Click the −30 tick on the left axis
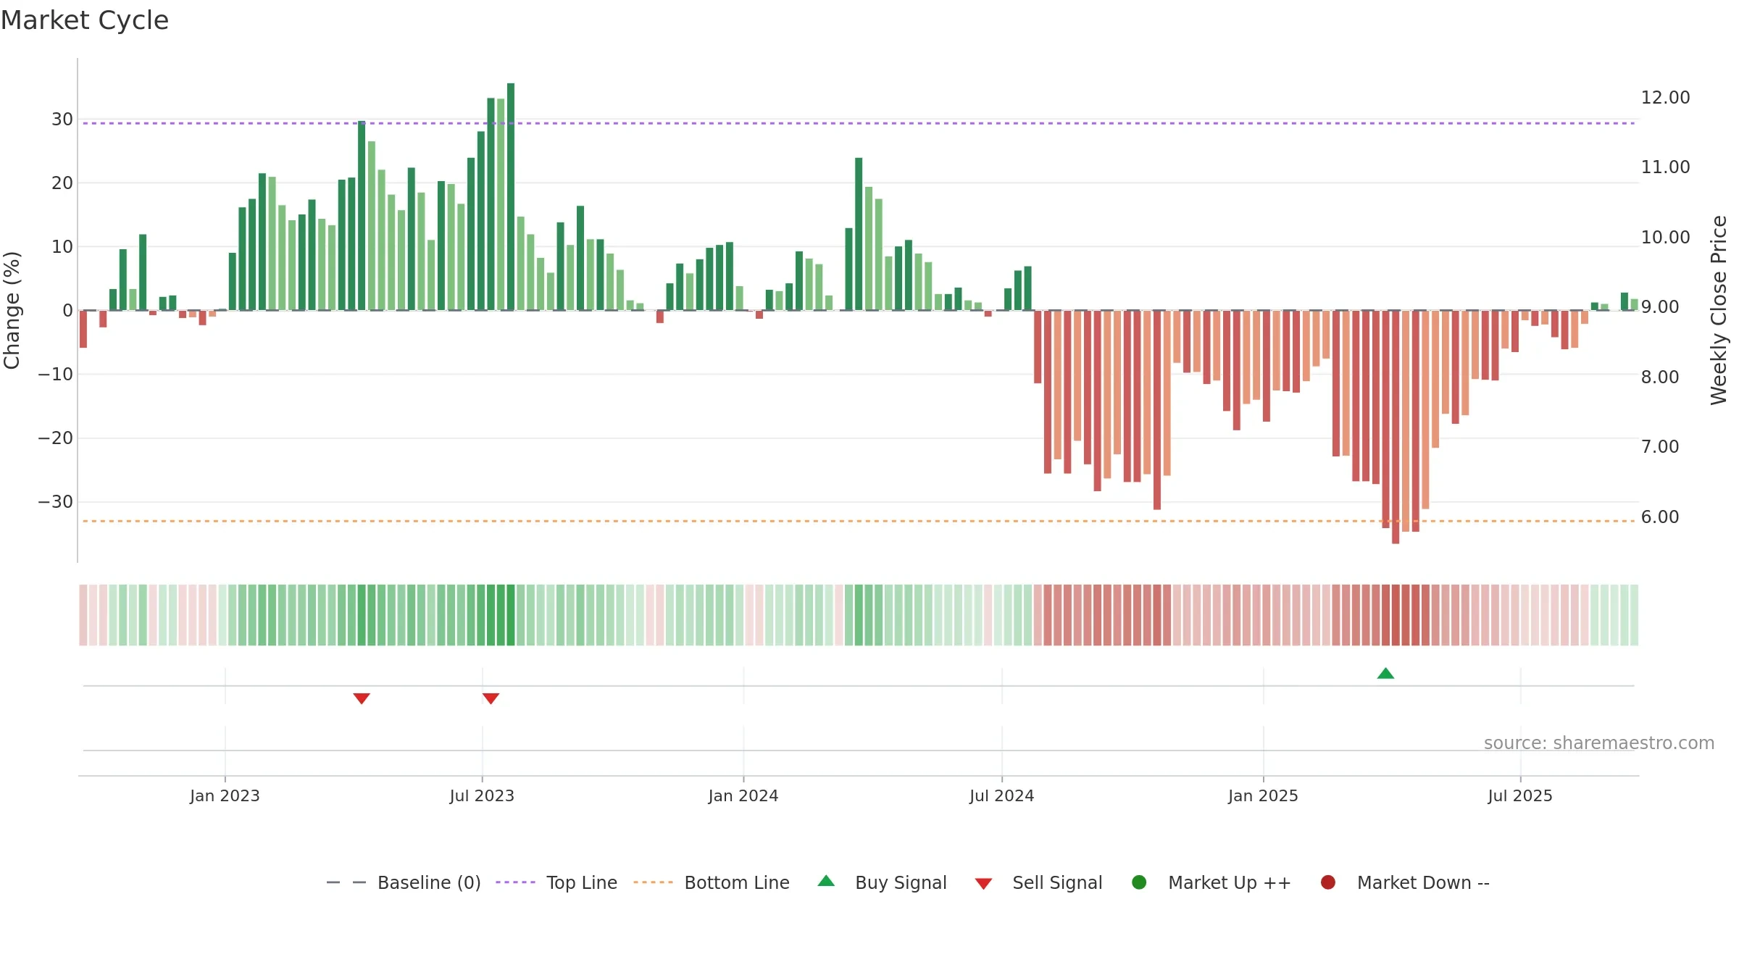The width and height of the screenshot is (1739, 978). click(56, 501)
